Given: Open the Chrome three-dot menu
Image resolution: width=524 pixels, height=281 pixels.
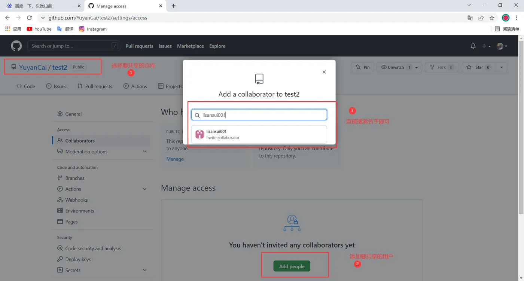Looking at the screenshot, I should (x=517, y=18).
